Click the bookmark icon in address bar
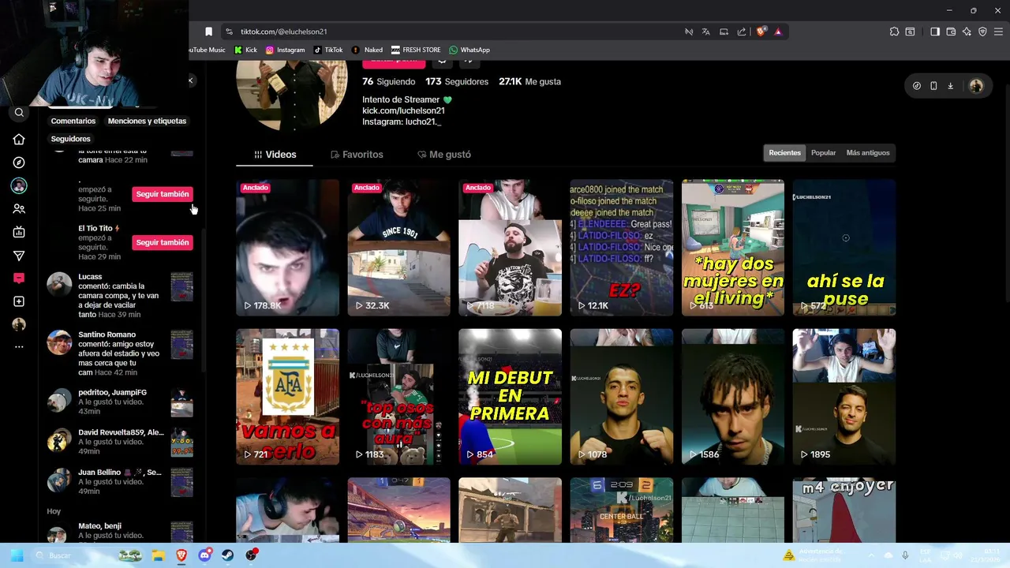This screenshot has height=568, width=1010. tap(208, 32)
